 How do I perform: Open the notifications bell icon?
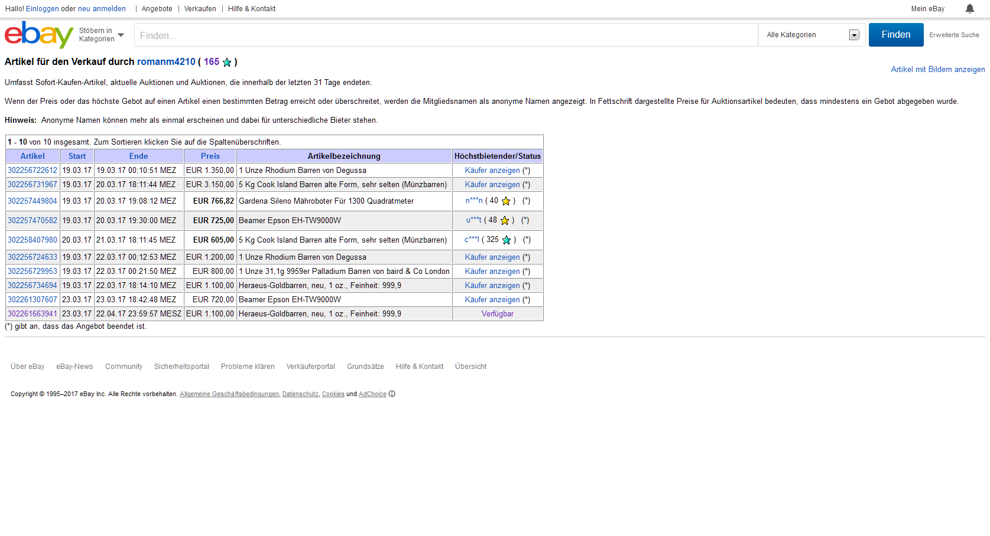[970, 8]
